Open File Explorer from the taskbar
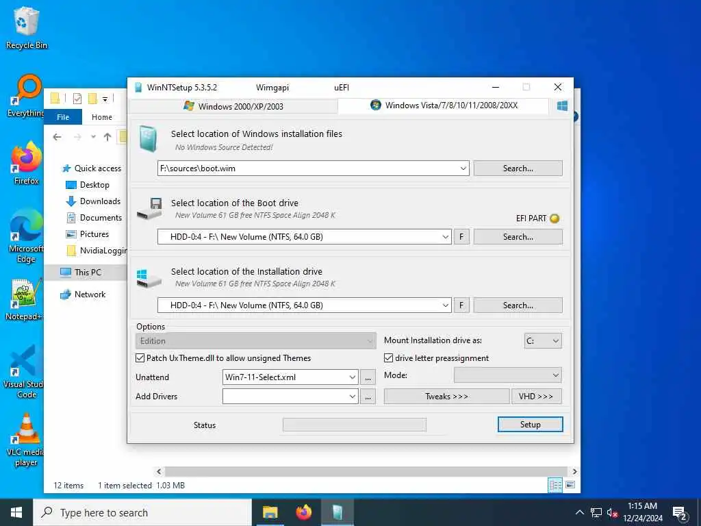 270,512
